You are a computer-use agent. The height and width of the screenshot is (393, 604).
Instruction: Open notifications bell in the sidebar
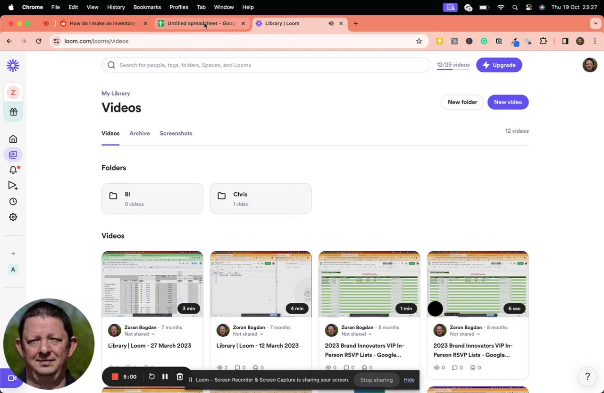pyautogui.click(x=13, y=170)
